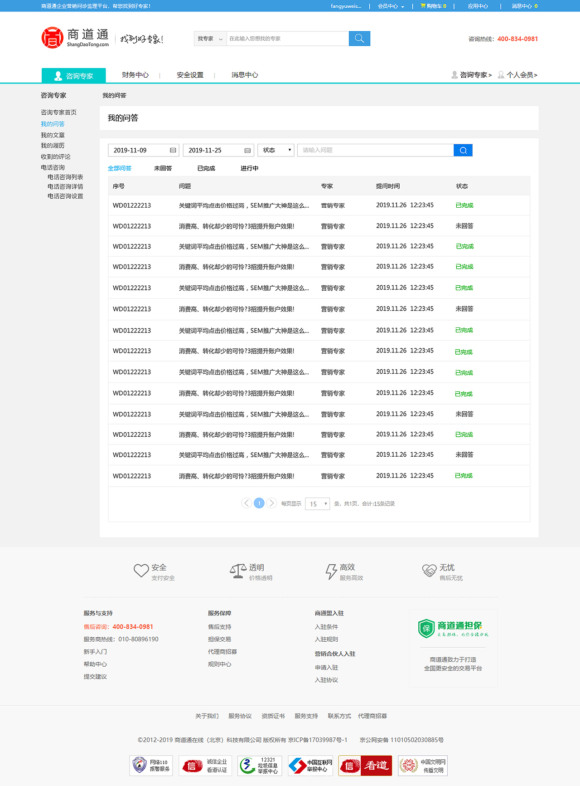The width and height of the screenshot is (580, 786).
Task: Click the ShangDaoTong red logo icon
Action: tap(52, 38)
